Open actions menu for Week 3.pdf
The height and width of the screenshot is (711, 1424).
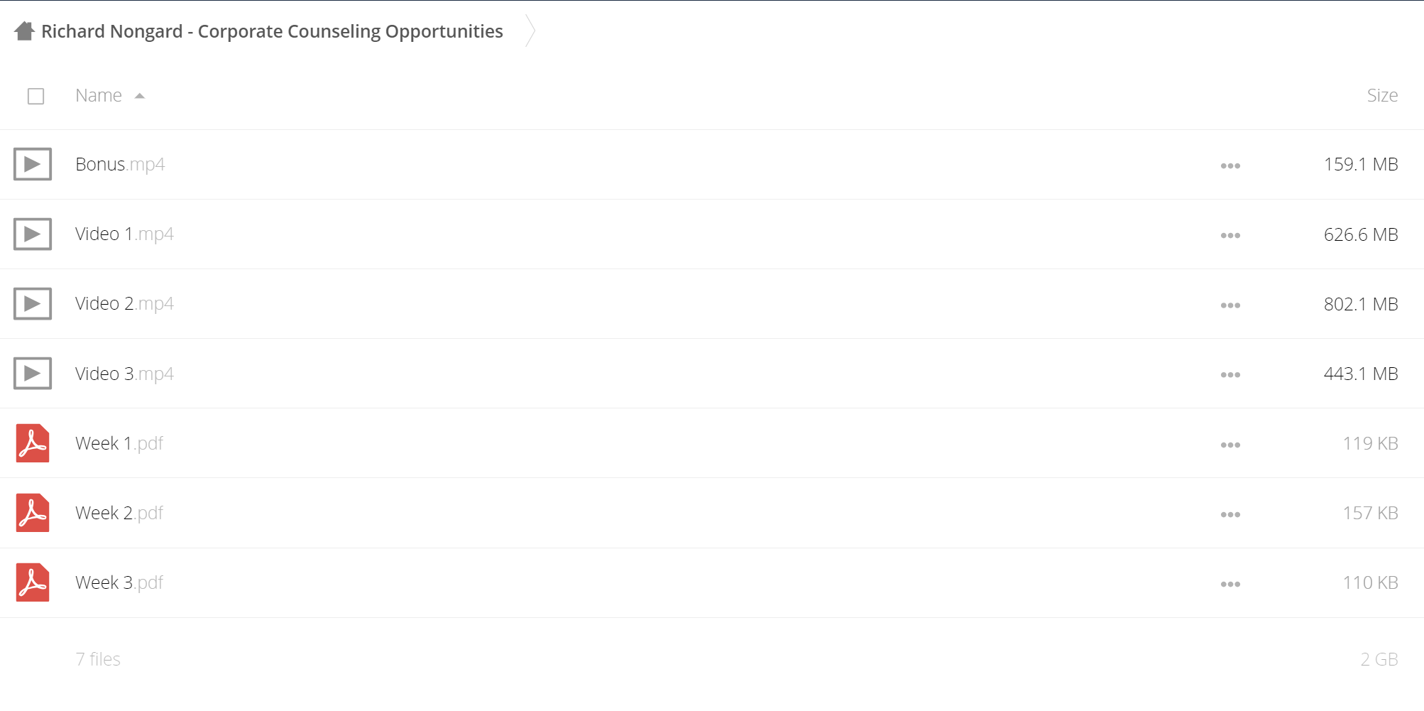tap(1230, 584)
